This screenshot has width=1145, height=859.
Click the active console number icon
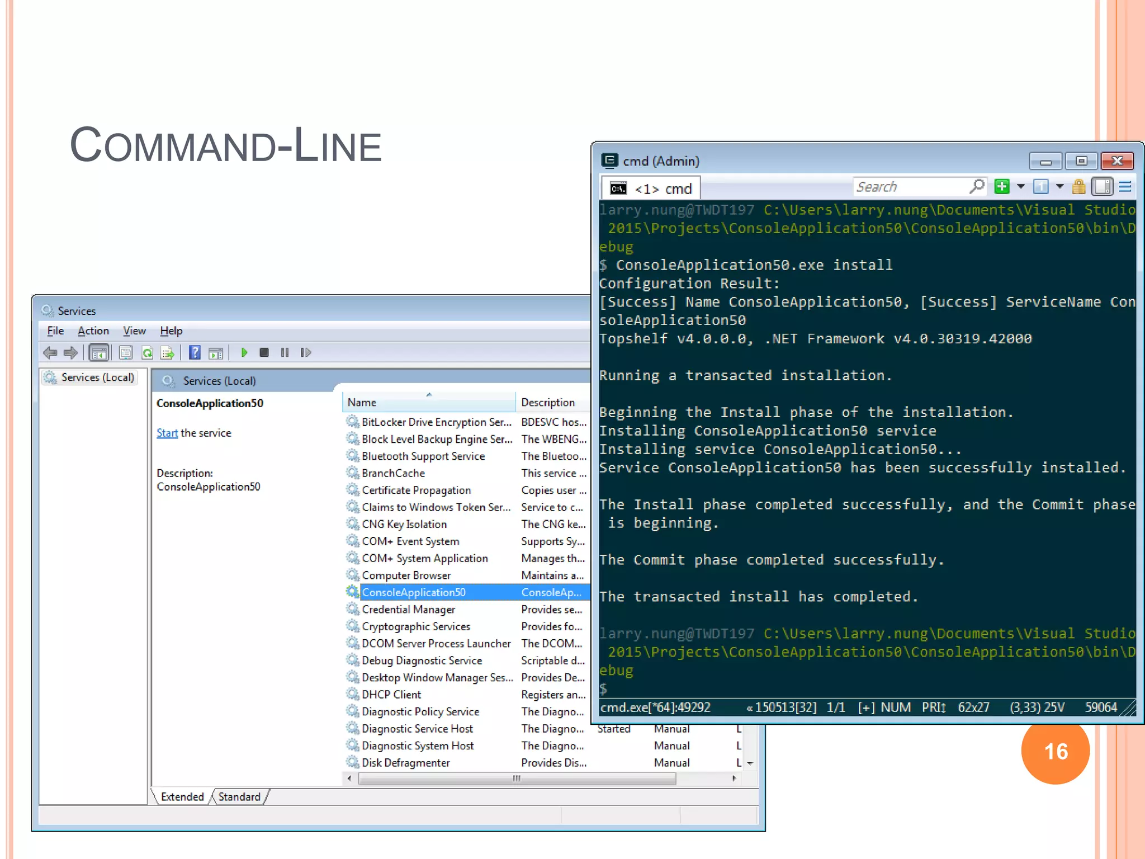[x=1040, y=187]
